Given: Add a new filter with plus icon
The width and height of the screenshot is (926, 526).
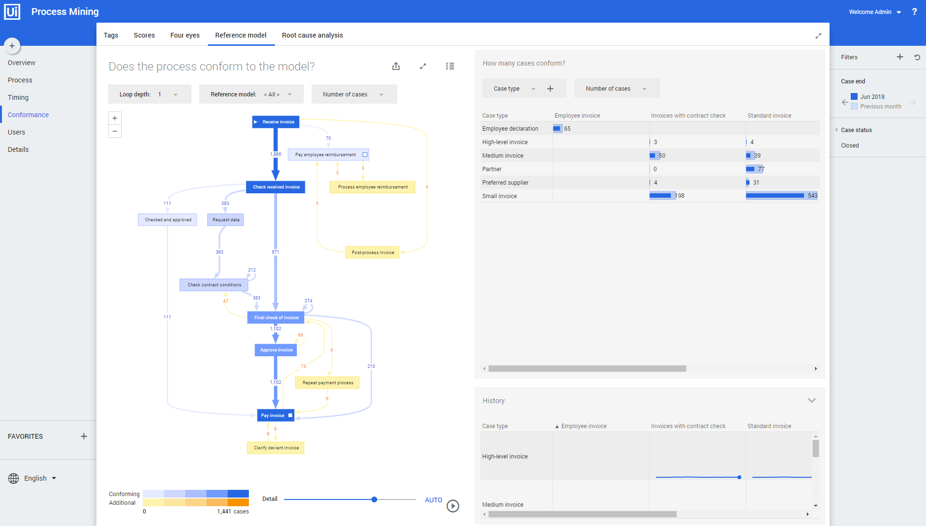Looking at the screenshot, I should [x=900, y=57].
